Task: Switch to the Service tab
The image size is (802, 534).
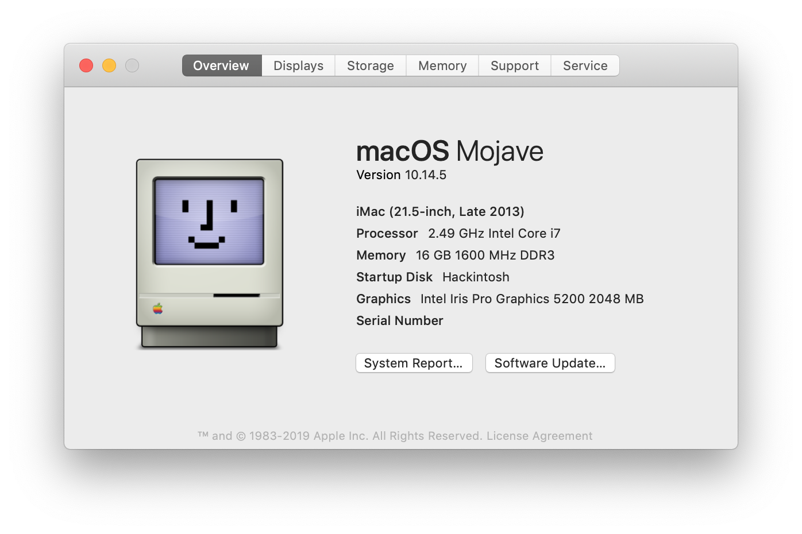Action: pos(585,65)
